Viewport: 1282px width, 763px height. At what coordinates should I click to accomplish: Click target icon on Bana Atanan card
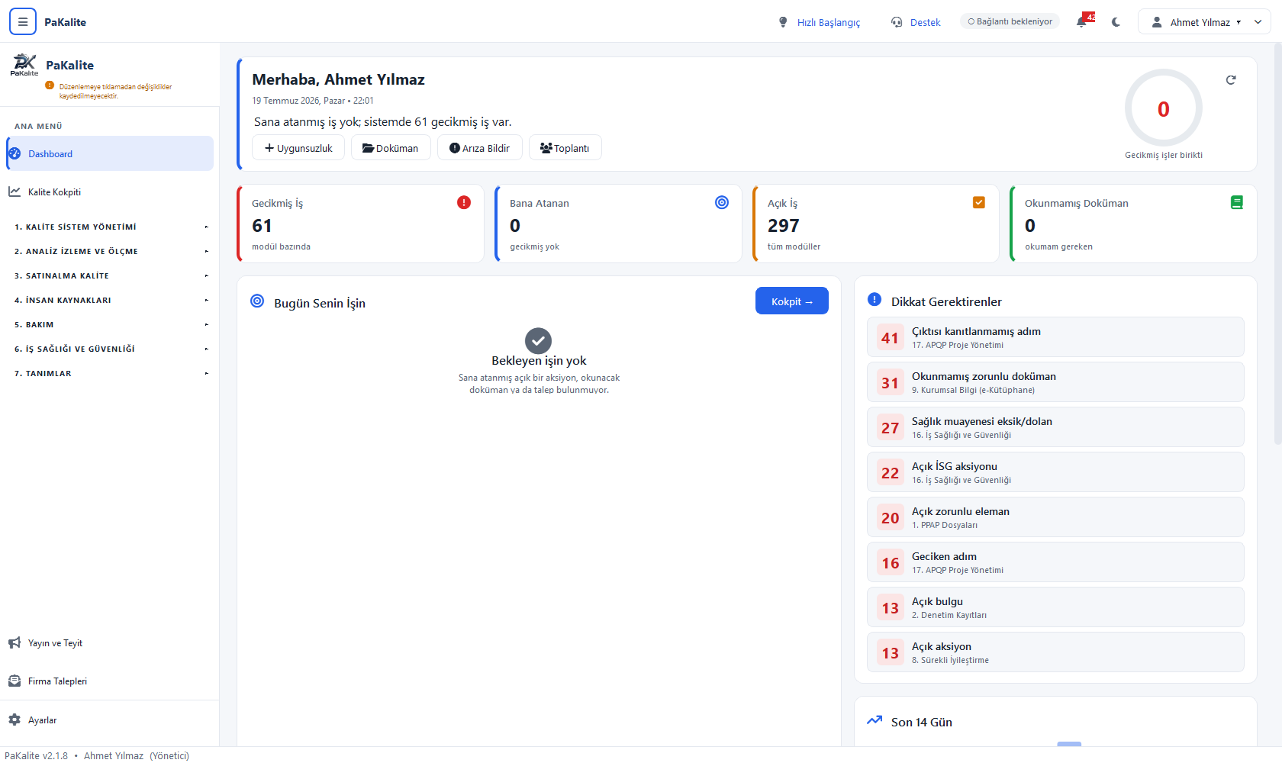click(722, 202)
